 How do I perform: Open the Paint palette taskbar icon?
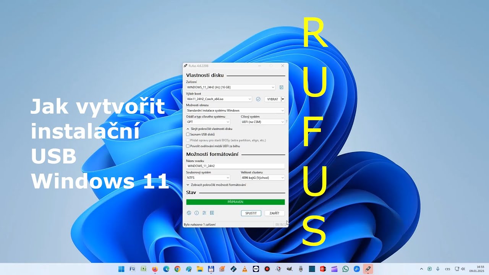(x=188, y=269)
